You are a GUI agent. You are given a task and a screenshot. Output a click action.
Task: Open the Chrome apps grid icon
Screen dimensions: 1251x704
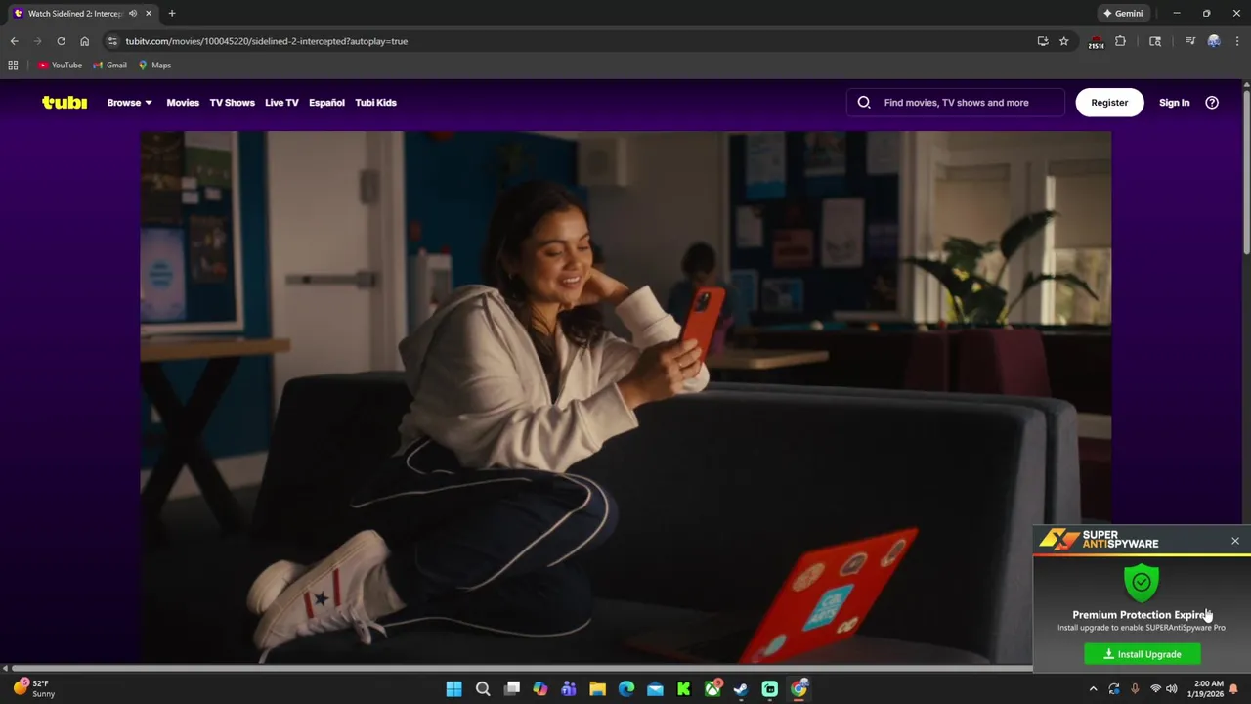tap(13, 66)
